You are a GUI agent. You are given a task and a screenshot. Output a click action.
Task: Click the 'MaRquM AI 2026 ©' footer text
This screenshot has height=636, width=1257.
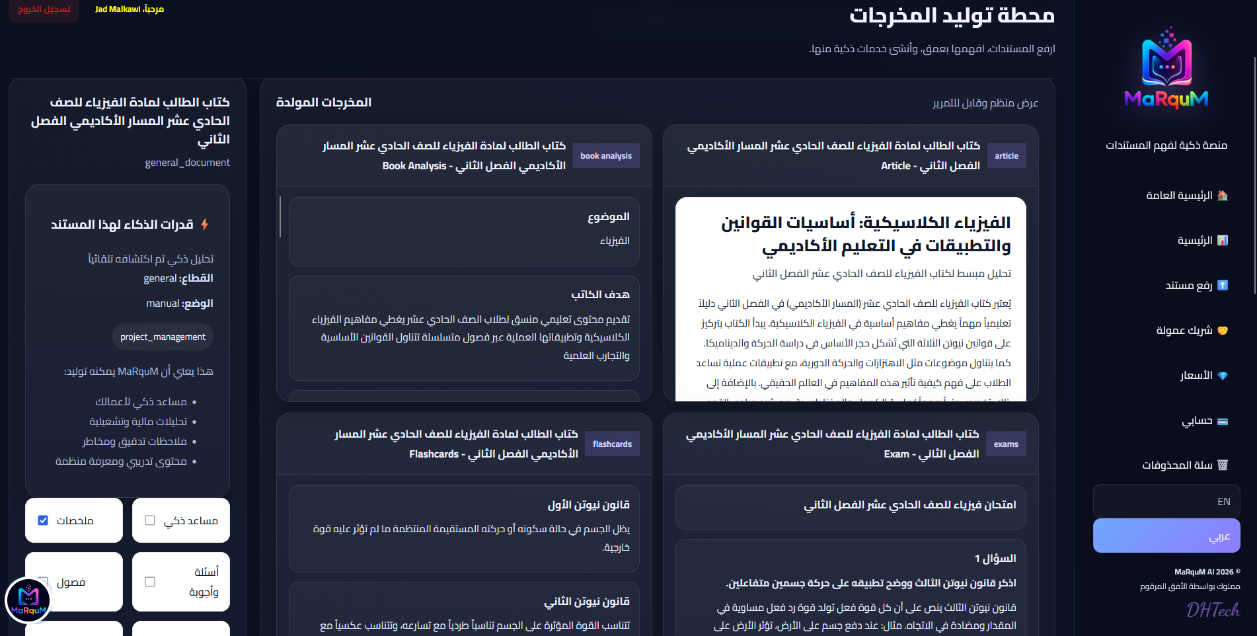tap(1207, 572)
